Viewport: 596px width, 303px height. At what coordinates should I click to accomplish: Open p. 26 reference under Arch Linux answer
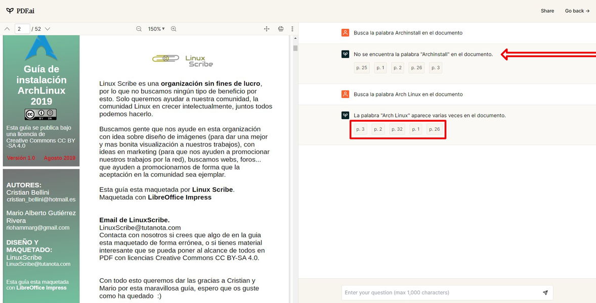pos(435,129)
